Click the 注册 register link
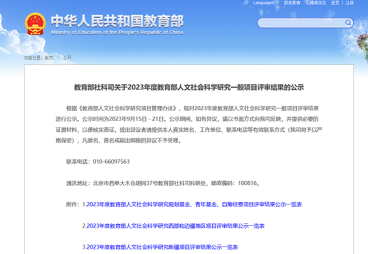Image resolution: width=368 pixels, height=254 pixels. click(350, 3)
